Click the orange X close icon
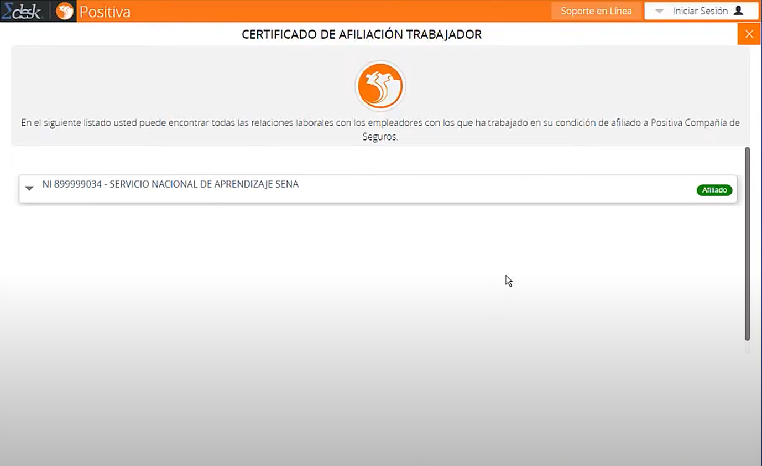The height and width of the screenshot is (466, 762). (749, 34)
